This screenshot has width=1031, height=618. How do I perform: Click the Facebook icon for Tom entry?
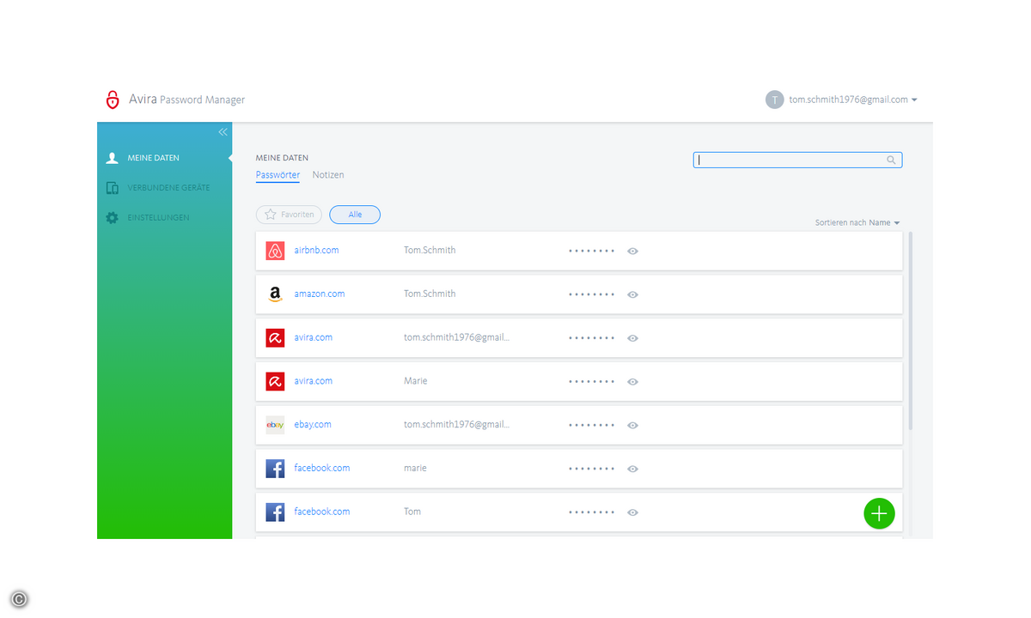[x=275, y=512]
